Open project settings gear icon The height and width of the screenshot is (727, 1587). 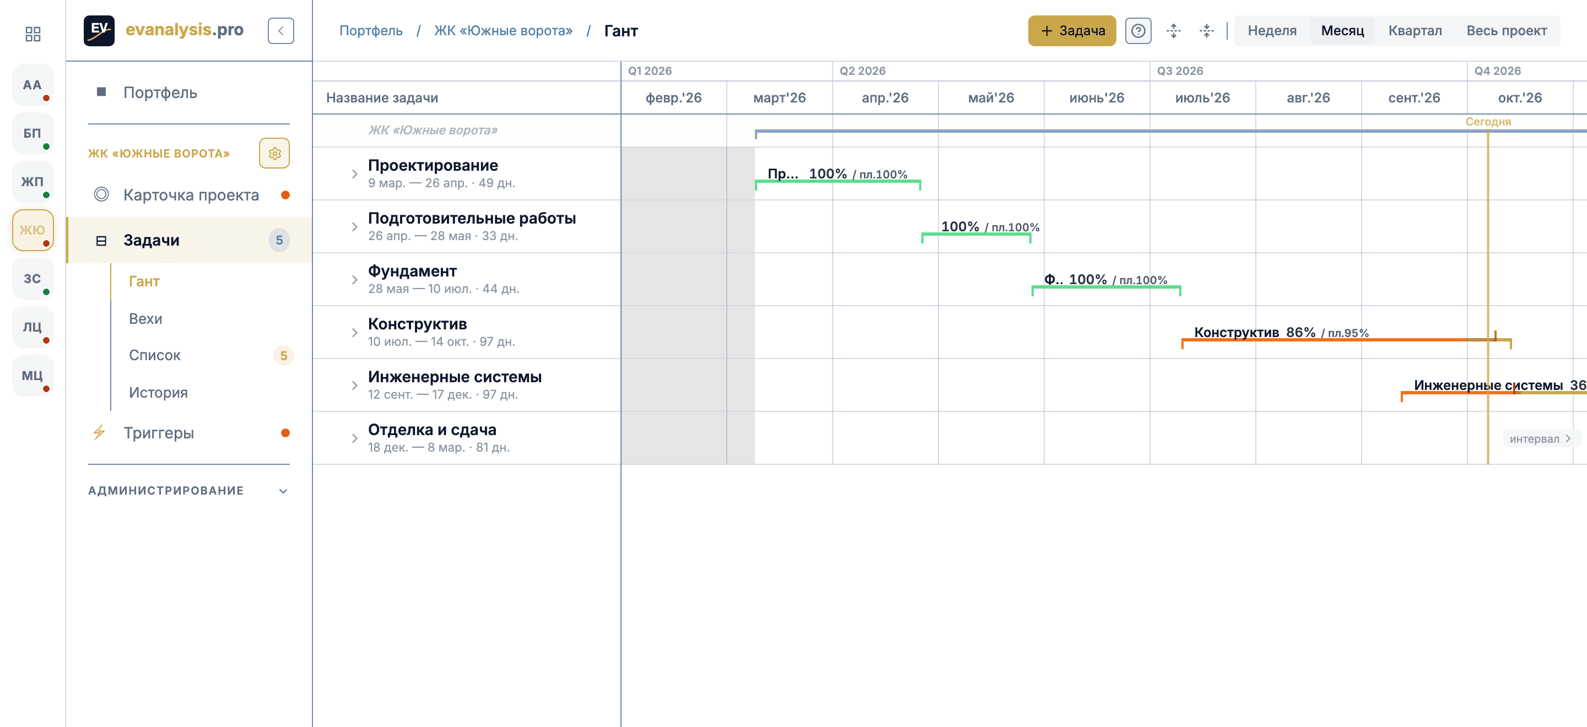tap(275, 153)
